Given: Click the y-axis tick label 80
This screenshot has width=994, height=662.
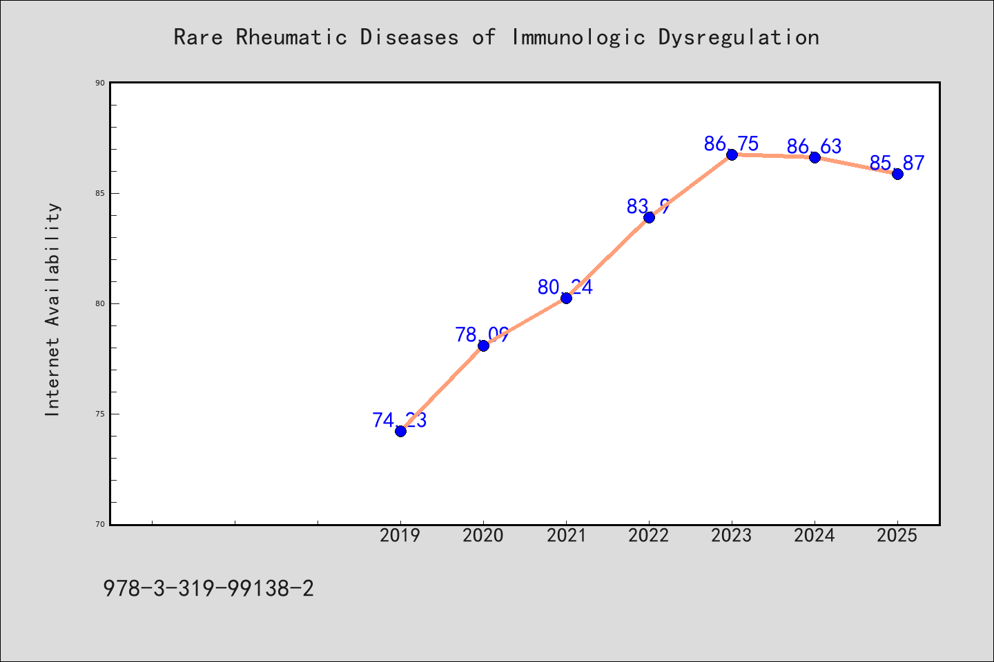Looking at the screenshot, I should tap(100, 303).
